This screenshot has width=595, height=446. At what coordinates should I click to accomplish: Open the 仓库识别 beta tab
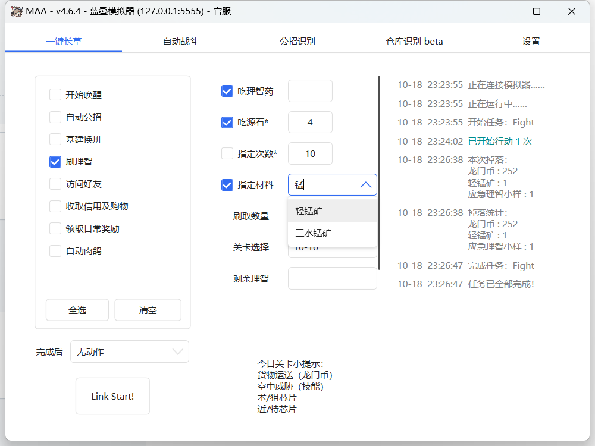click(x=413, y=41)
